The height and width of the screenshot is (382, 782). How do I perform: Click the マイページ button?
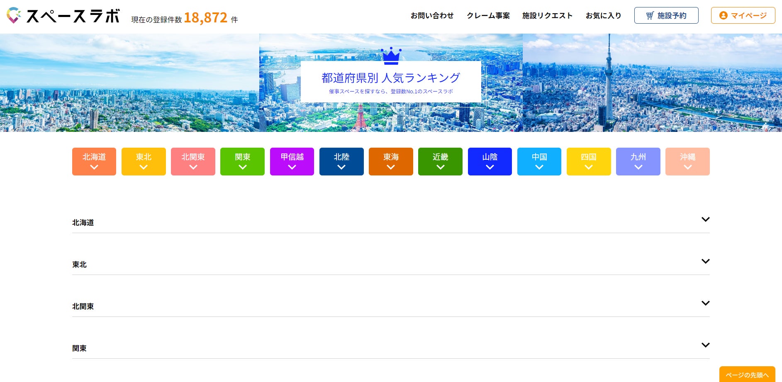(x=743, y=15)
